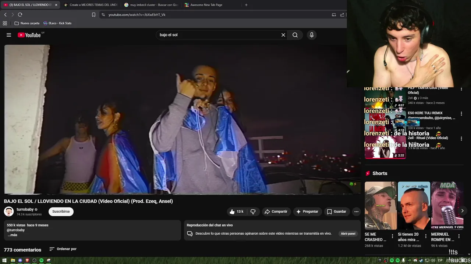
Task: Open the MERNUEL ROMPE EN short thumbnail
Action: [x=447, y=206]
